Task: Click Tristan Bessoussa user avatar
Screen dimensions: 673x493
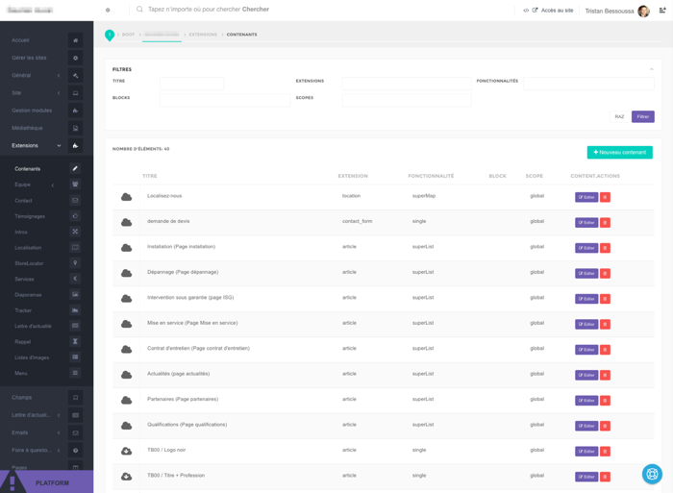Action: click(x=643, y=12)
